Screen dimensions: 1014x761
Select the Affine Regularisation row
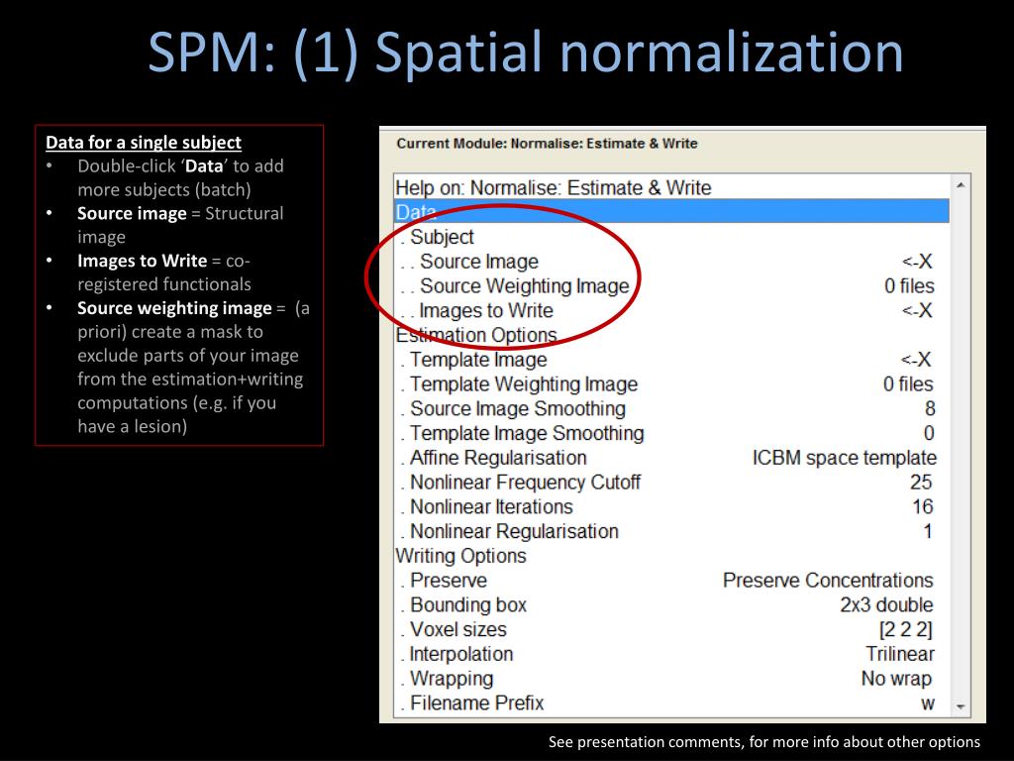(x=671, y=458)
